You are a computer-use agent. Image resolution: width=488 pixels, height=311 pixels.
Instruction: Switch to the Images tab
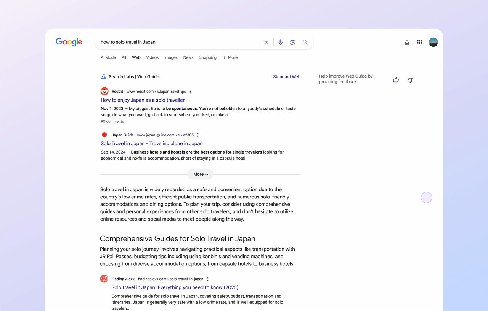(171, 57)
